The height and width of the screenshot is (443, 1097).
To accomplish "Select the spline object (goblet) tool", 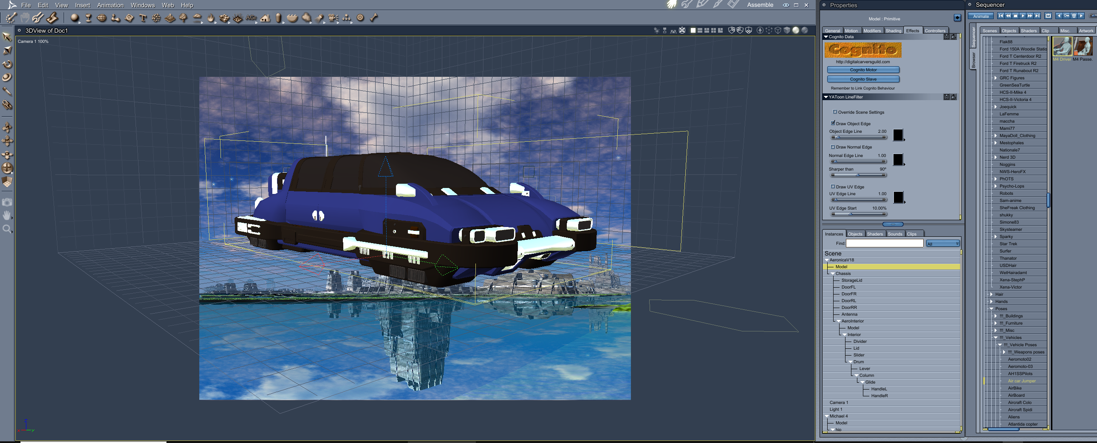I will click(88, 18).
